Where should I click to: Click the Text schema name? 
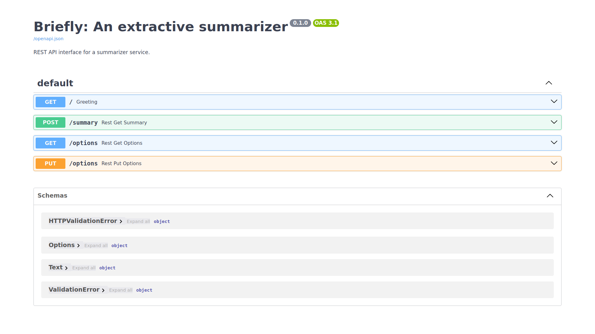(x=55, y=267)
